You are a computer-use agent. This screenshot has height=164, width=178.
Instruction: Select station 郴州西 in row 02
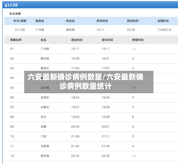point(45,58)
